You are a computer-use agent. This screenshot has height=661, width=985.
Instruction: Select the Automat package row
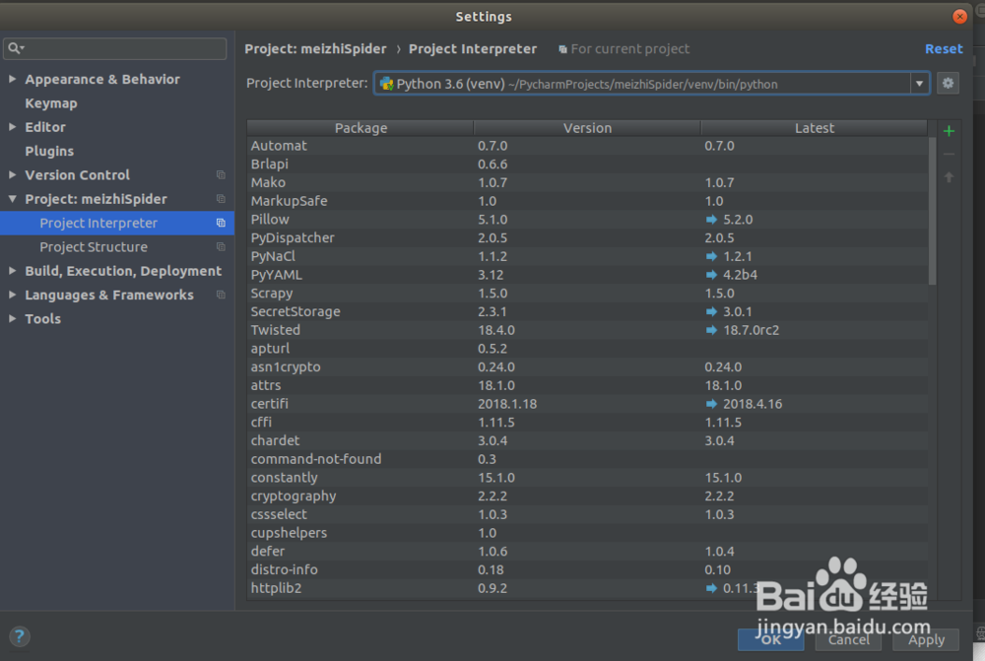[587, 146]
